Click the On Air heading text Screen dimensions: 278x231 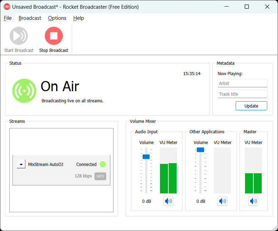tap(60, 86)
